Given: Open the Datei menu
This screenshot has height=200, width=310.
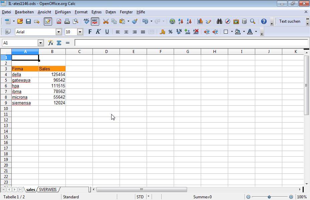Looking at the screenshot, I should point(7,12).
